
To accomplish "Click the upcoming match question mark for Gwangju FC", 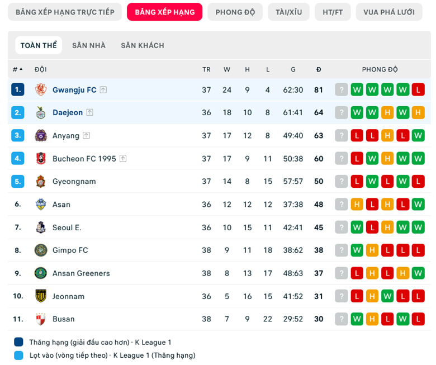I will point(342,90).
